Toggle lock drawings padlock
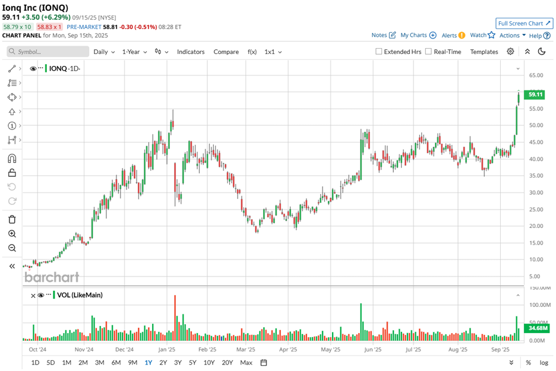Image resolution: width=556 pixels, height=371 pixels. pos(12,173)
